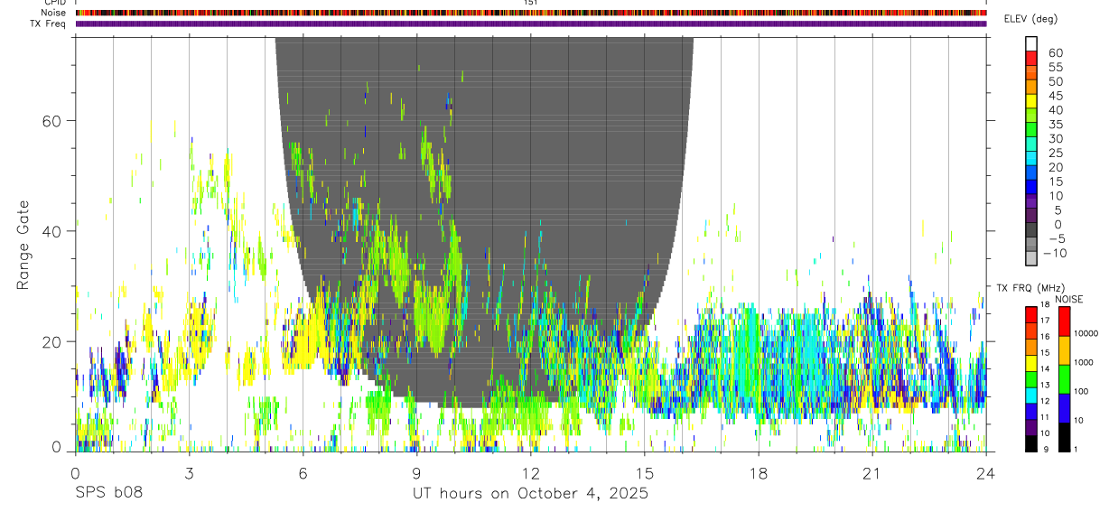Click the red 10000 noise level swatch
Screen dimensions: 1109x512
pyautogui.click(x=1064, y=321)
